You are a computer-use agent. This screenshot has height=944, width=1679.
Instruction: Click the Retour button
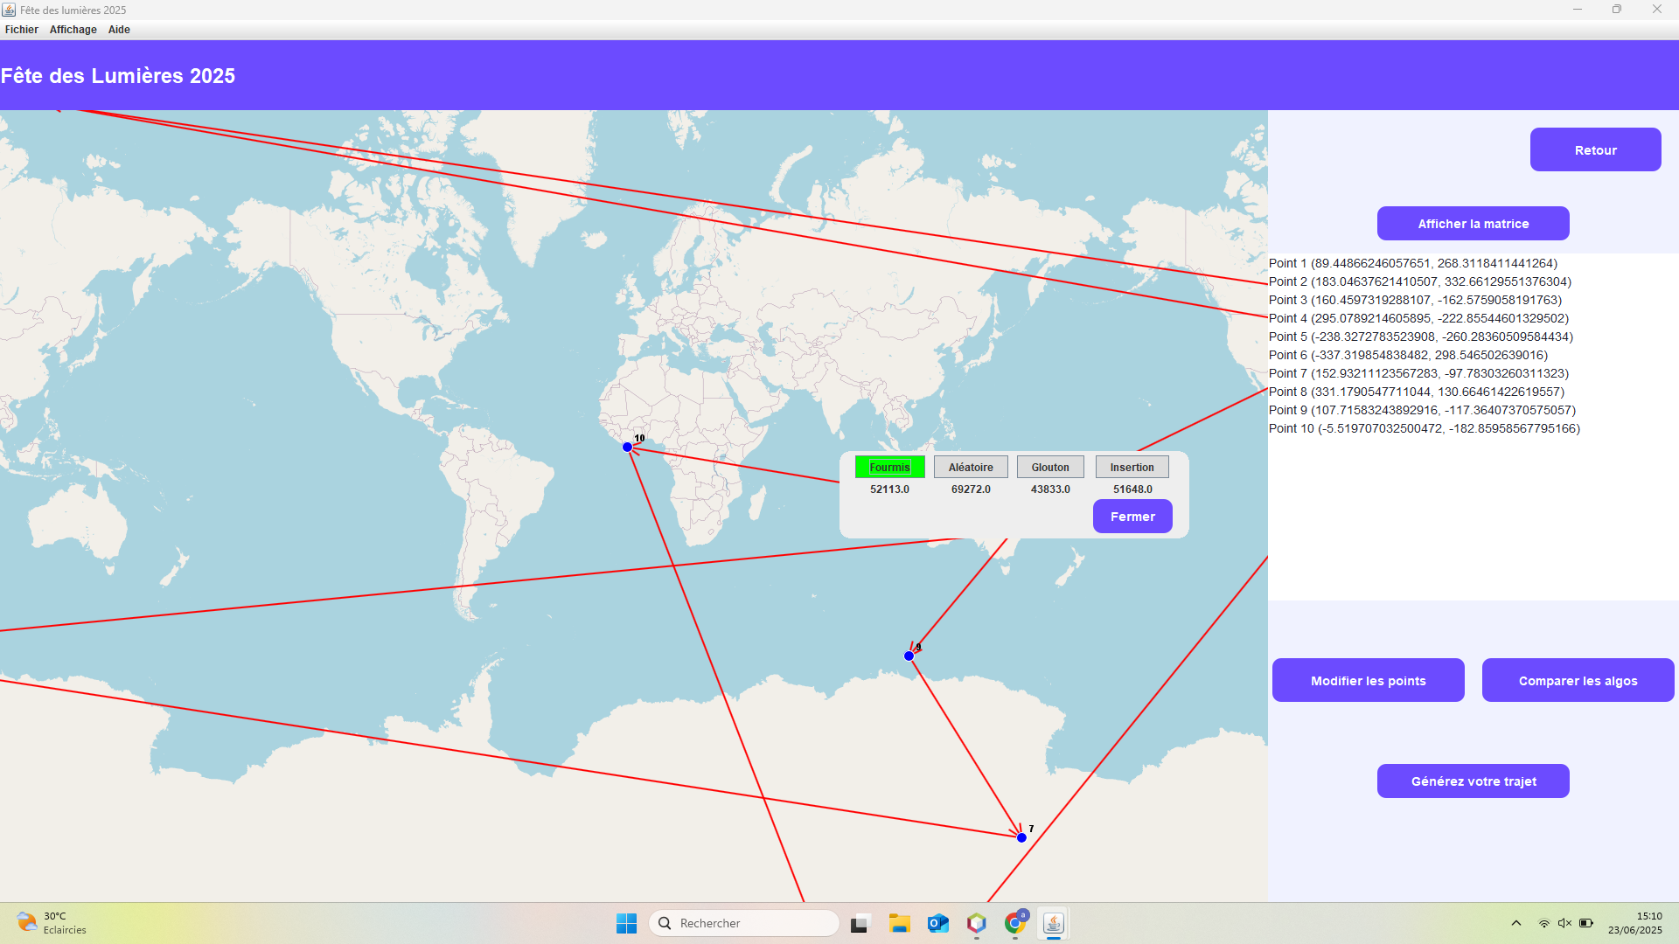1595,149
